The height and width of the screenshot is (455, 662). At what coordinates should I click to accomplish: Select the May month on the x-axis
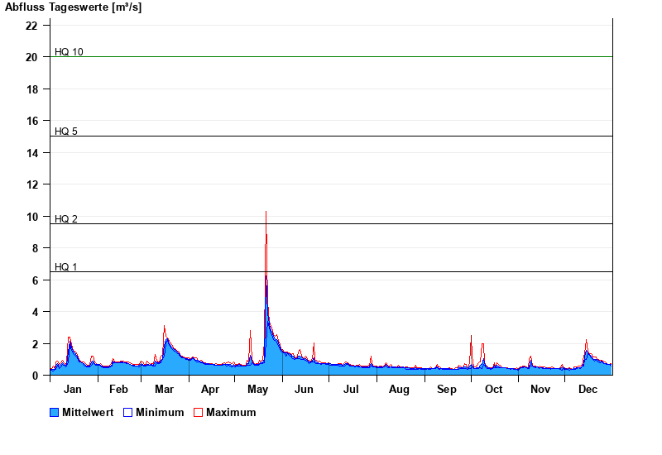(257, 389)
